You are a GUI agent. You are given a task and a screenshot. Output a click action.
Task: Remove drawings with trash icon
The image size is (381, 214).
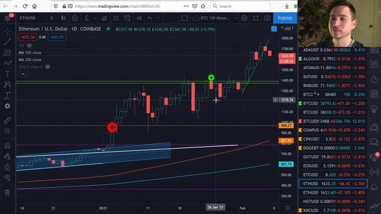tap(7, 193)
